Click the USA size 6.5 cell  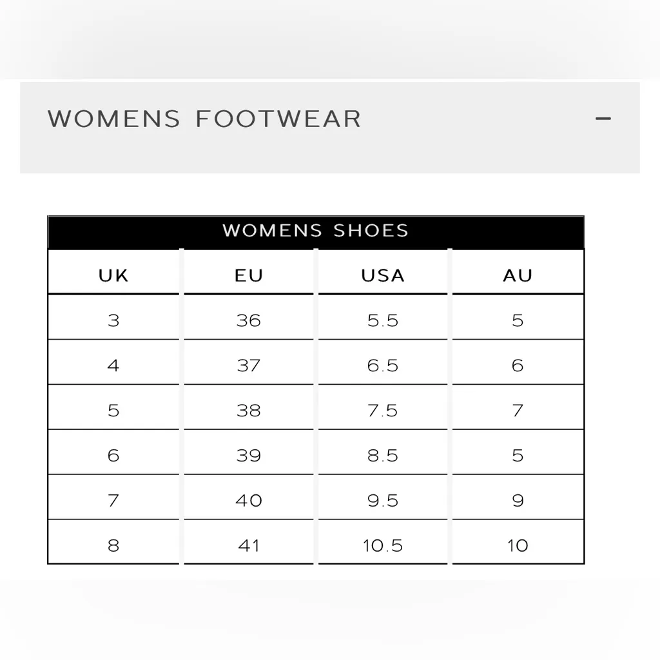[383, 365]
